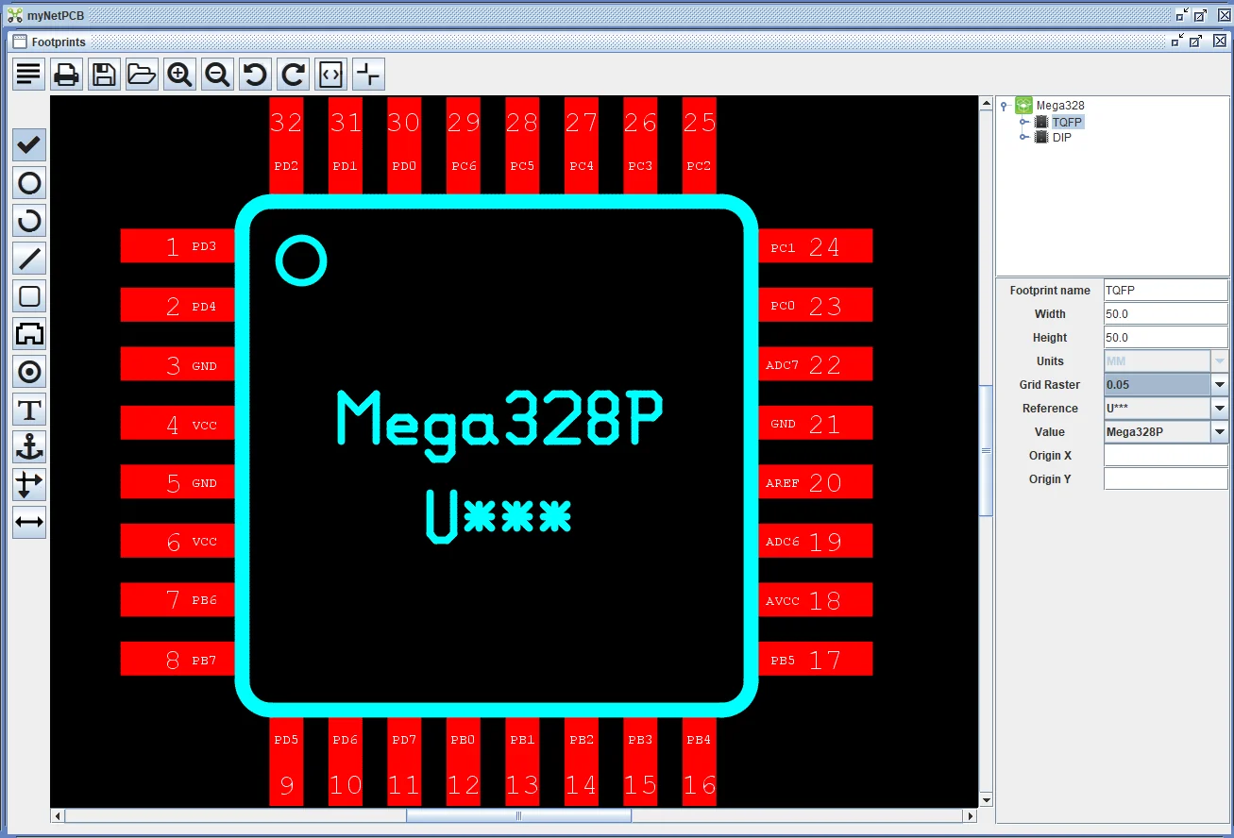Save the footprint using the save icon
Image resolution: width=1234 pixels, height=838 pixels.
[104, 74]
